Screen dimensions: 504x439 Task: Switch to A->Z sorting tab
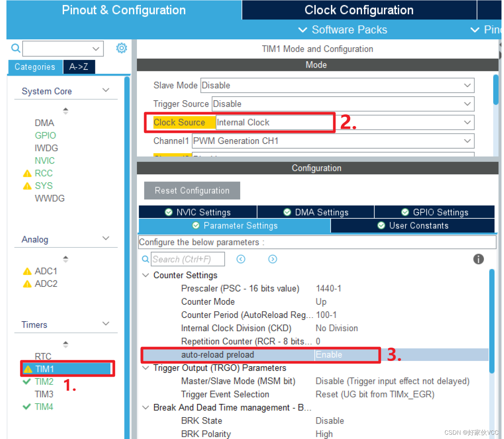79,67
